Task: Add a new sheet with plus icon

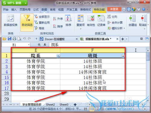Action: pos(75,105)
